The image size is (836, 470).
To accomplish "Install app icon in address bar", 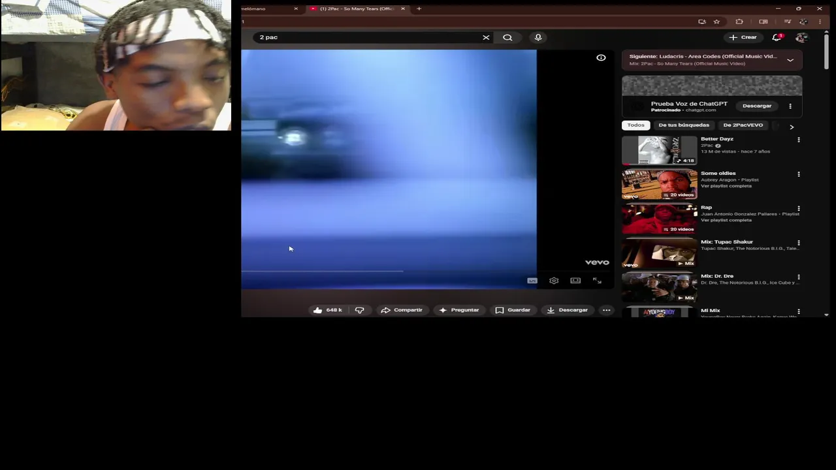I will click(x=702, y=22).
